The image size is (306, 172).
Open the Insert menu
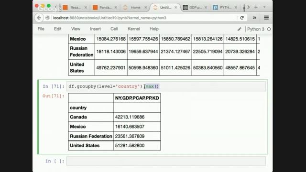(x=95, y=29)
